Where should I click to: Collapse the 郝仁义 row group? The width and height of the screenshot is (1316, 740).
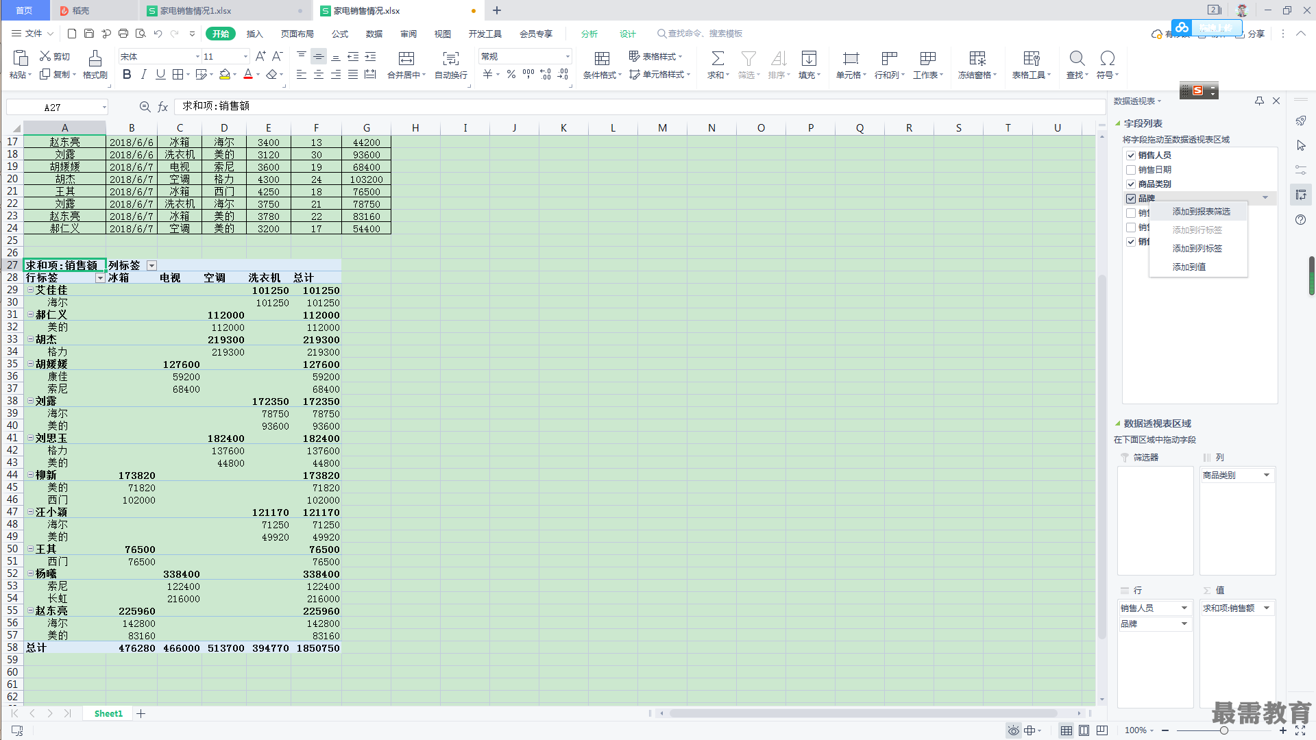(x=30, y=314)
